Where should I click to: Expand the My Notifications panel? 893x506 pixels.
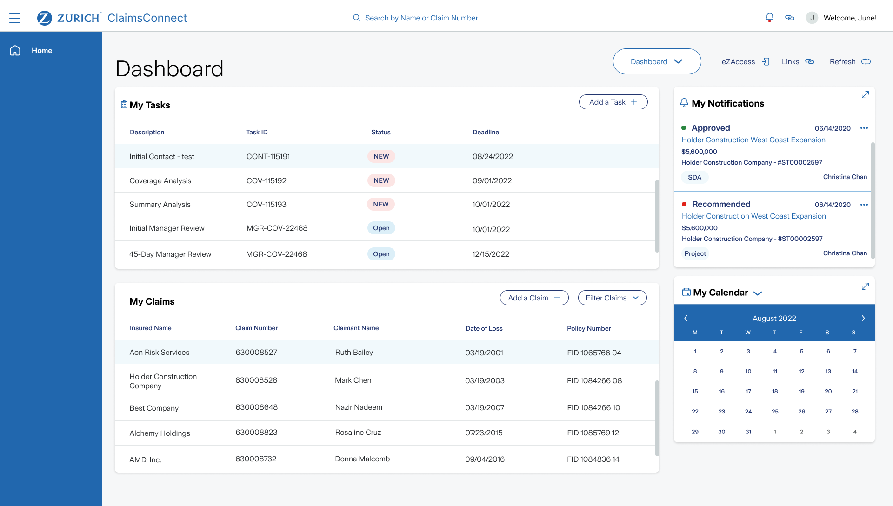(865, 95)
